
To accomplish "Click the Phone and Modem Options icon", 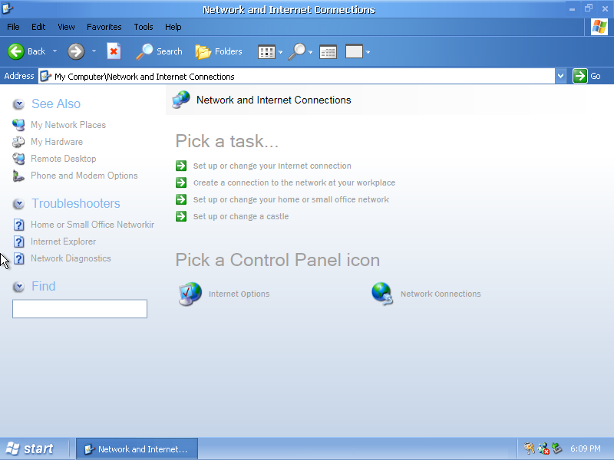I will [18, 176].
